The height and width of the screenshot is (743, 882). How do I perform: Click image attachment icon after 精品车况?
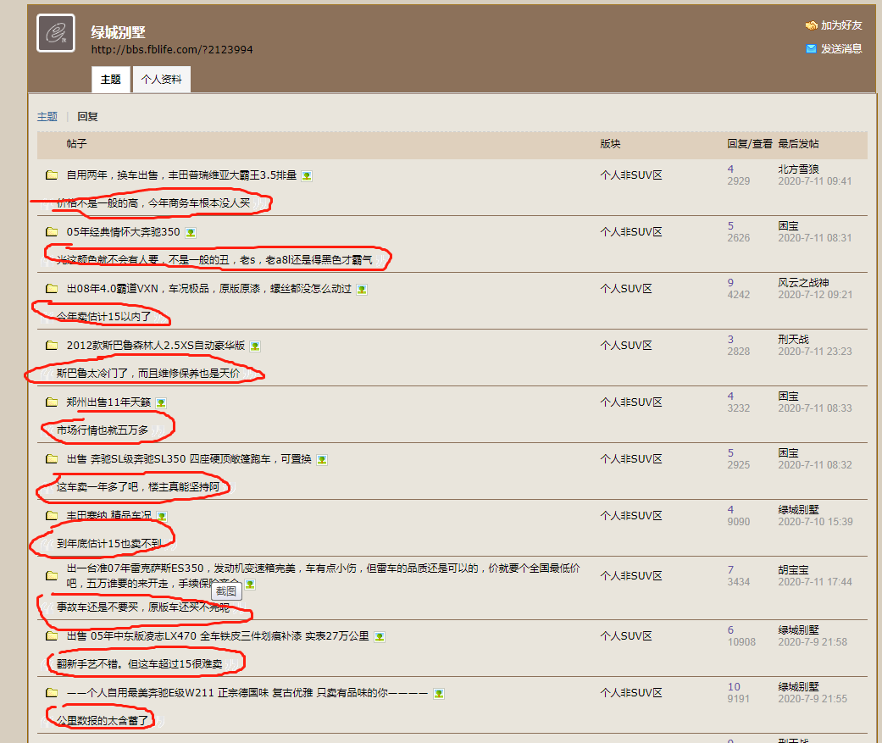click(162, 517)
